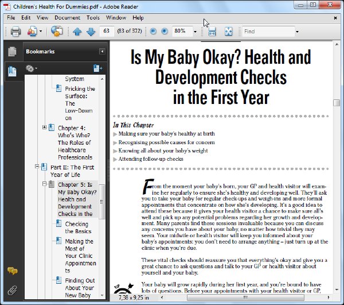Open the collaborate/share icon in toolbar
Viewport: 344px width, 305px height.
point(32,32)
